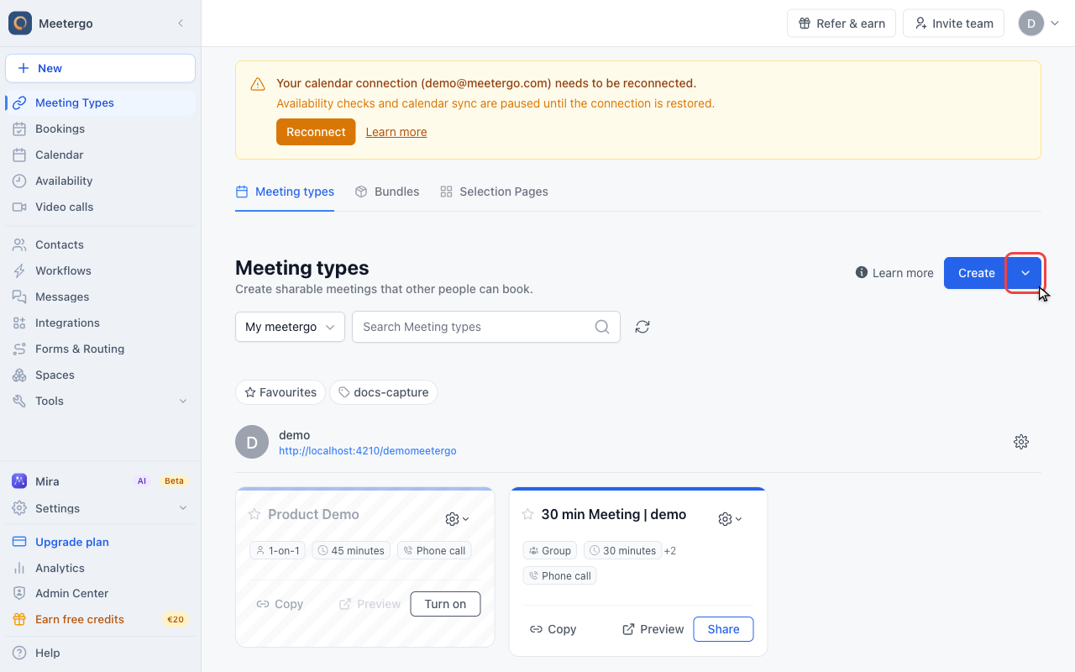
Task: Open Integrations in the sidebar
Action: click(101, 323)
